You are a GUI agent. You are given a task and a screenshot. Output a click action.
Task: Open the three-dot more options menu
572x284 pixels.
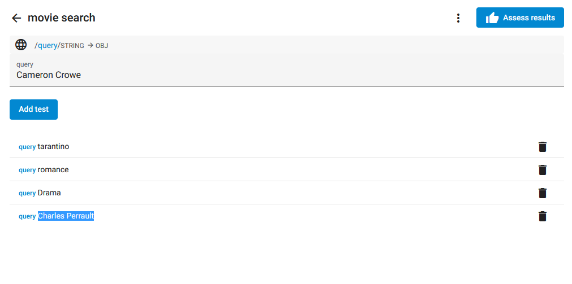click(x=458, y=18)
